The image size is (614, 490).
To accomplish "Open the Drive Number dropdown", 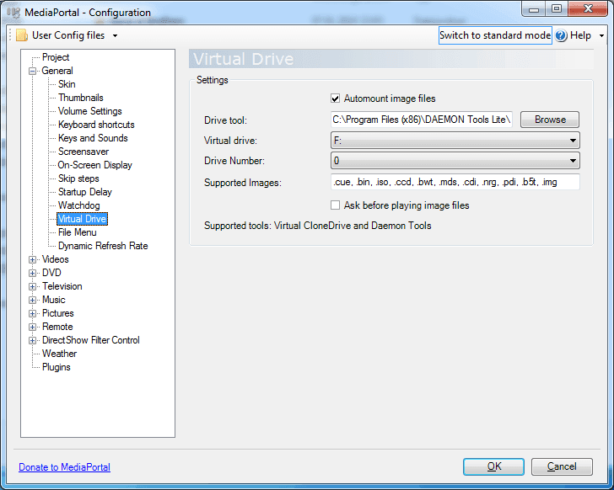I will (455, 161).
